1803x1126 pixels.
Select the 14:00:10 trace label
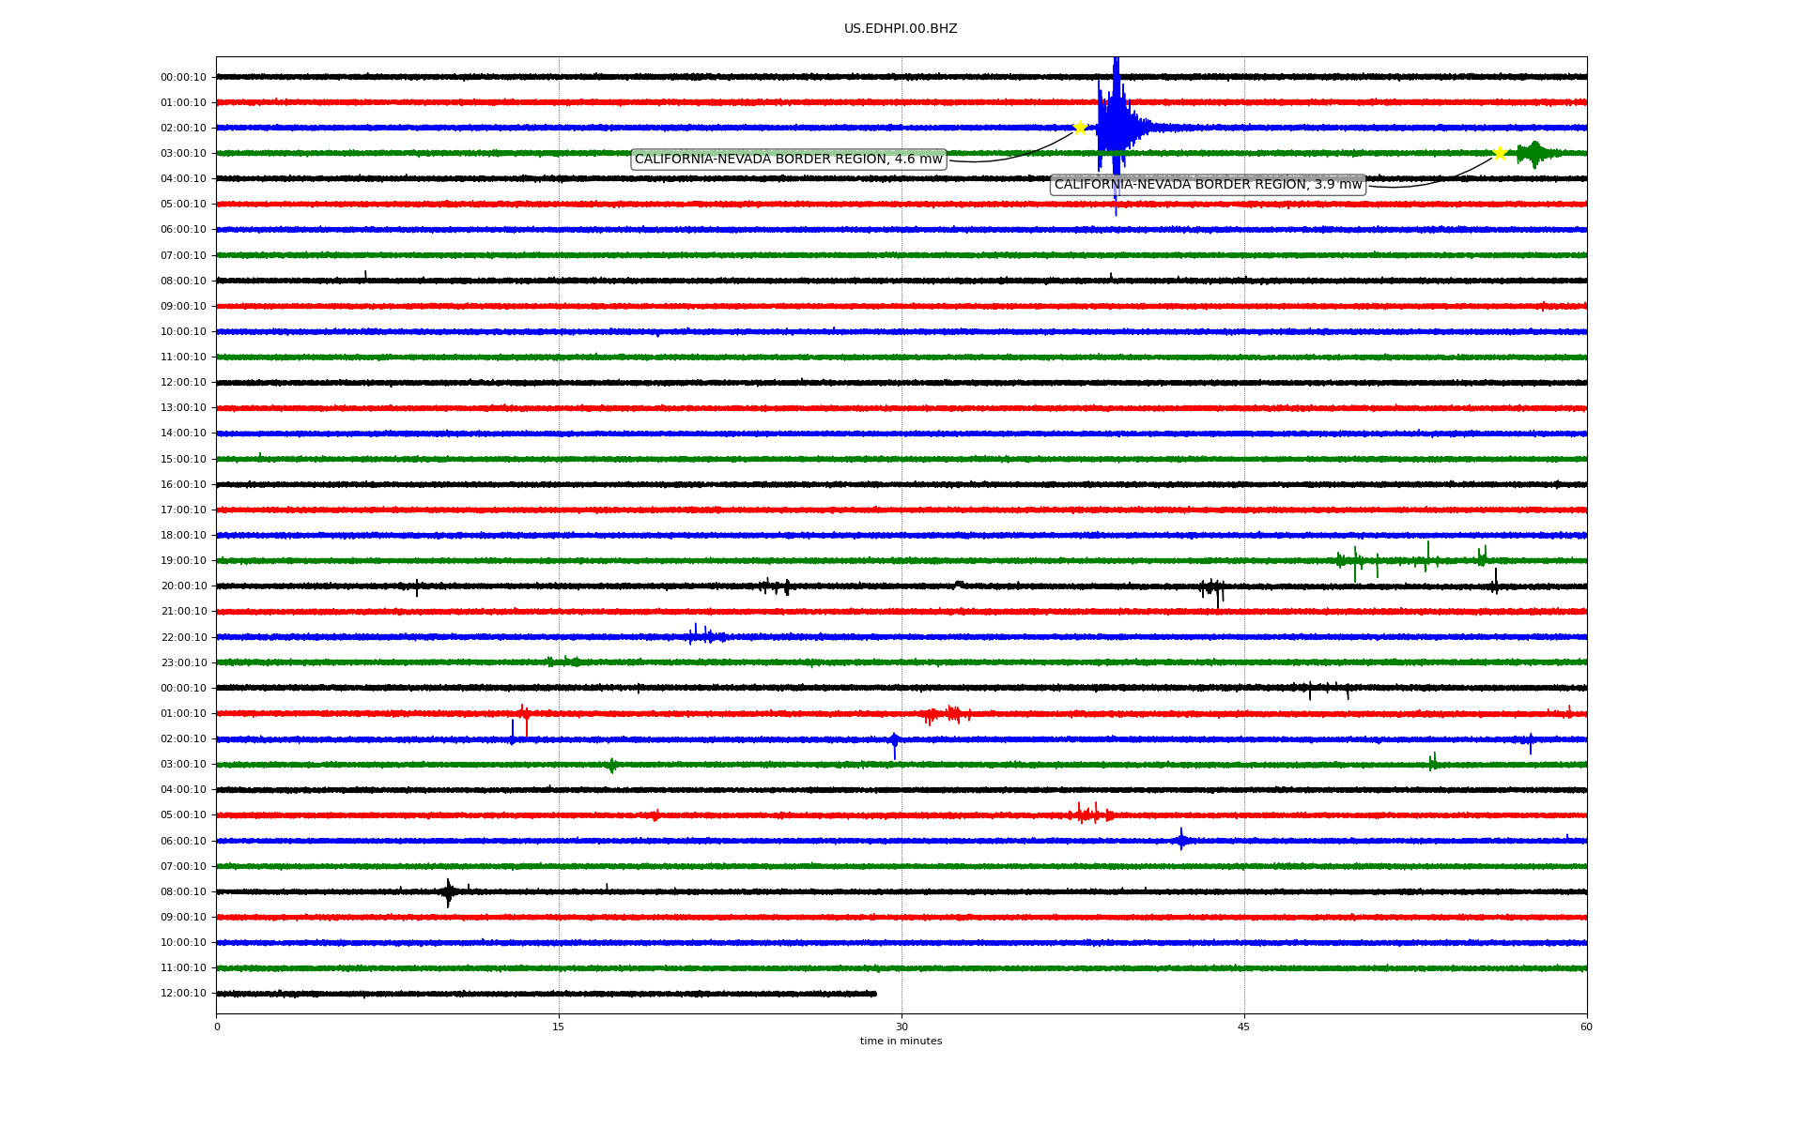(183, 434)
